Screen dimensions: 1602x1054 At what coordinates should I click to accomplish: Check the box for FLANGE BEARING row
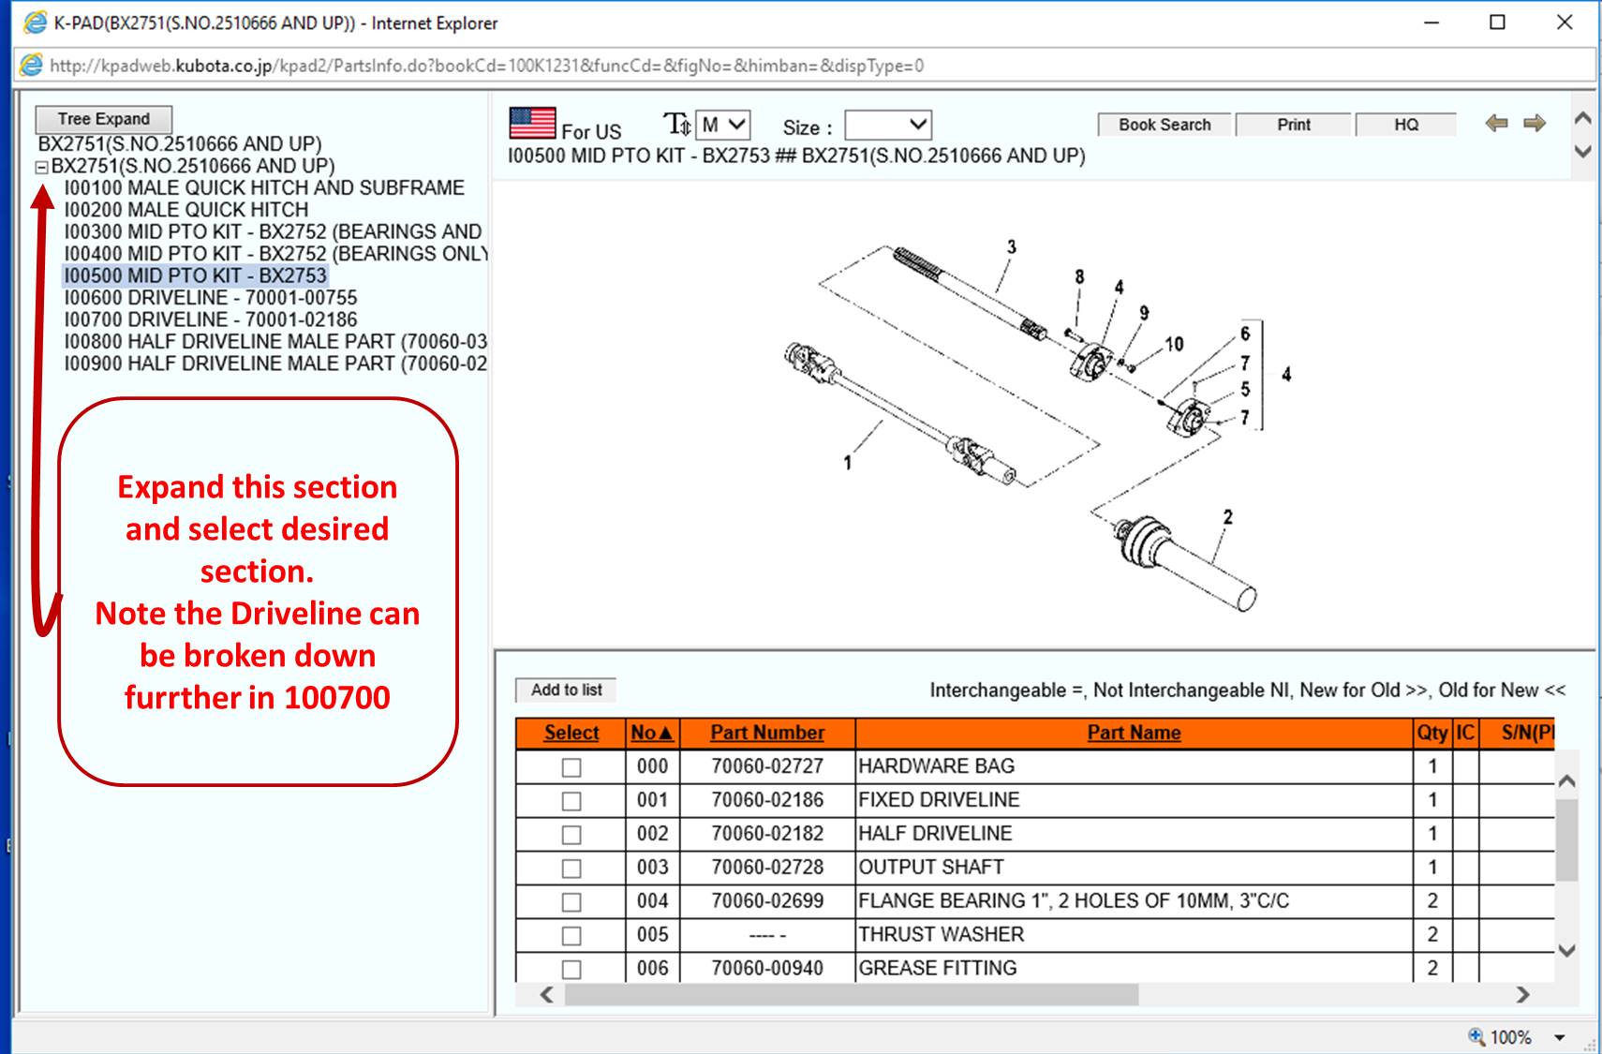pos(571,902)
